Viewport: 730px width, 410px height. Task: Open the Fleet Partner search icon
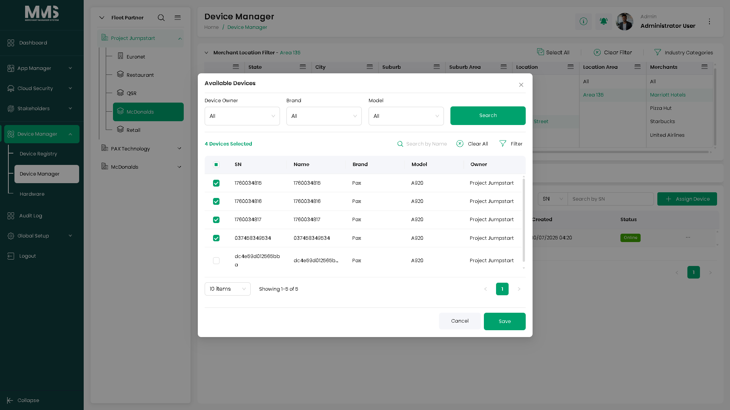[161, 18]
